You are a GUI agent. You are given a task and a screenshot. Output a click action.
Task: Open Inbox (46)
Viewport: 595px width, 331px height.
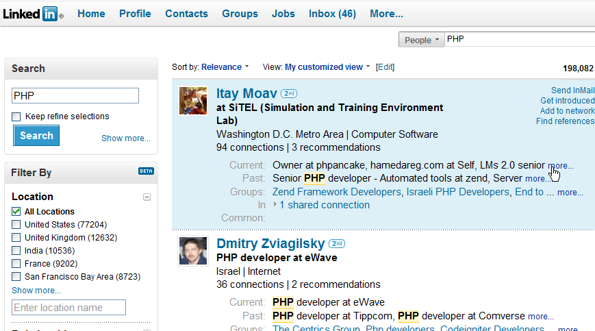pos(332,14)
